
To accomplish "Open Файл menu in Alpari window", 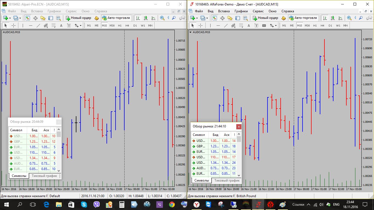I will tap(12, 11).
